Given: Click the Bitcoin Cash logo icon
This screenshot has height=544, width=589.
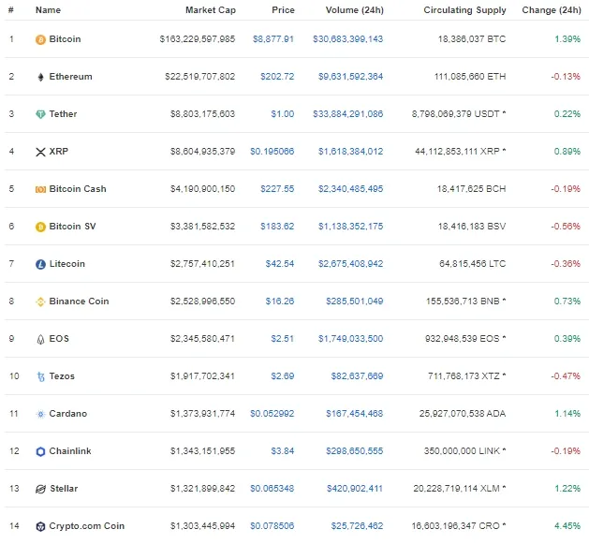Looking at the screenshot, I should [40, 189].
